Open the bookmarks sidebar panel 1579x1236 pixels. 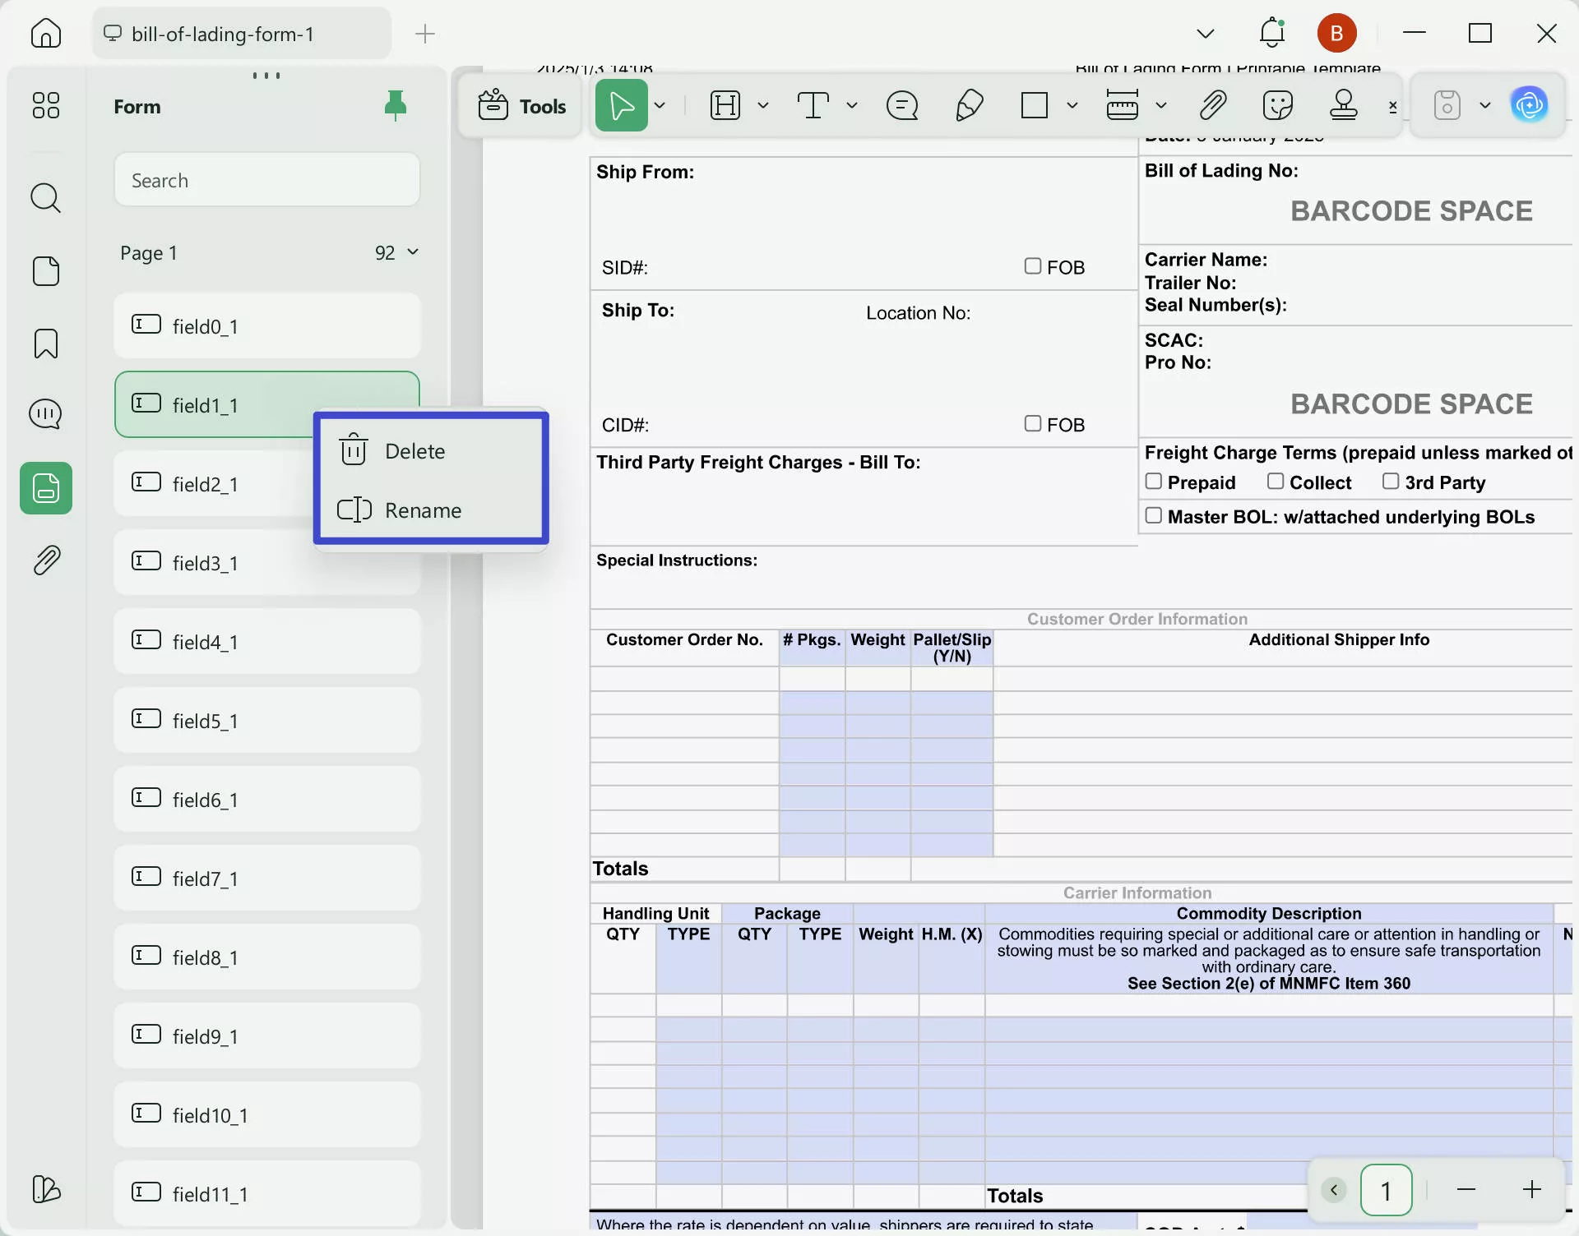[46, 344]
